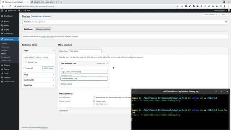Check the Sample Page checkbox
Viewport: 231px width, 130px height.
coord(26,62)
